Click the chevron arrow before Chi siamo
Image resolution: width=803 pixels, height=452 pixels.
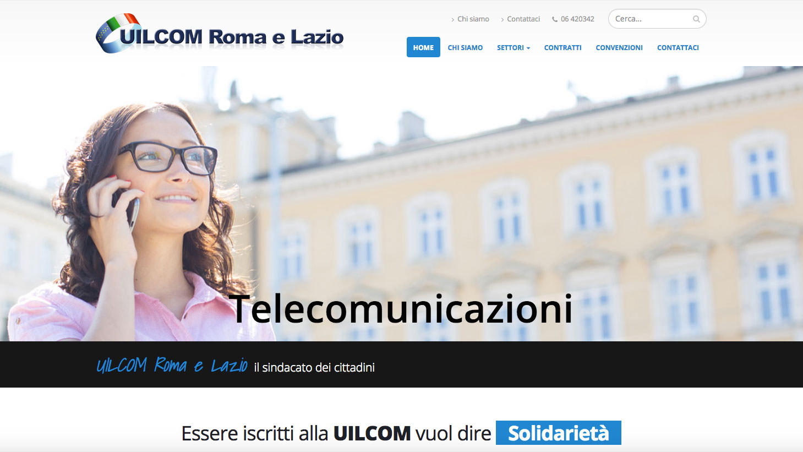point(453,19)
